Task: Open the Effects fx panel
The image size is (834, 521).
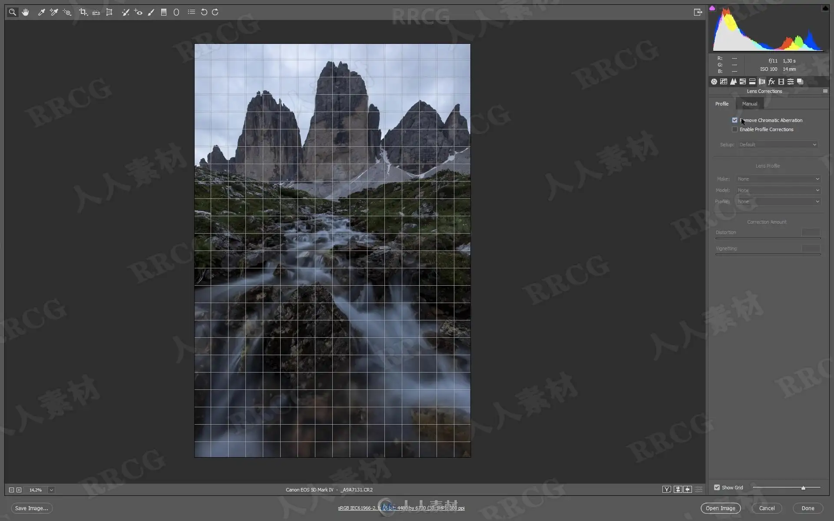Action: (x=771, y=82)
